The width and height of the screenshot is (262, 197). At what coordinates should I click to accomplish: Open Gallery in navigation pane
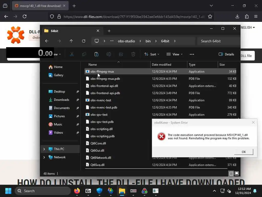click(x=59, y=75)
